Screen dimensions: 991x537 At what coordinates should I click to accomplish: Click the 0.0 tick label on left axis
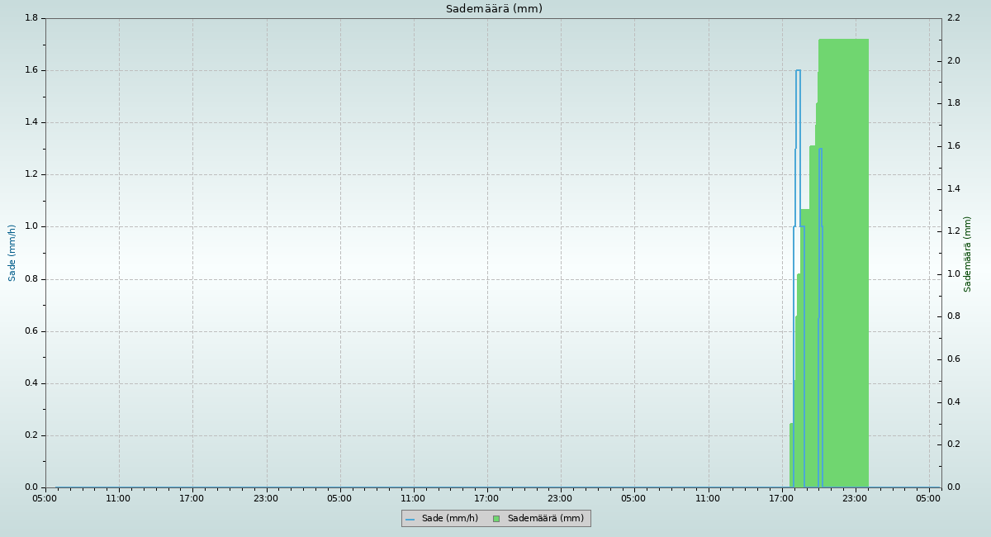(x=32, y=487)
